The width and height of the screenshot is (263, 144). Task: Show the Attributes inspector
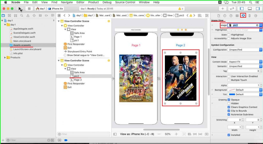click(x=243, y=16)
